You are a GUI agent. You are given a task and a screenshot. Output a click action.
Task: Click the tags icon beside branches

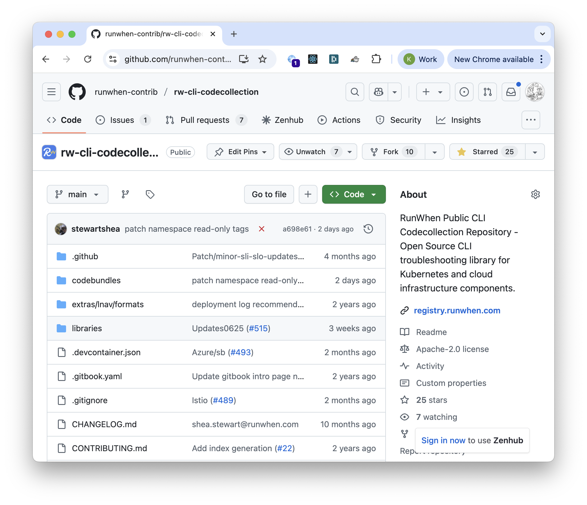point(150,194)
